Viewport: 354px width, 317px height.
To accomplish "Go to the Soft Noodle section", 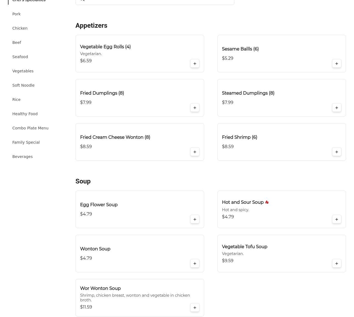I will tap(23, 85).
